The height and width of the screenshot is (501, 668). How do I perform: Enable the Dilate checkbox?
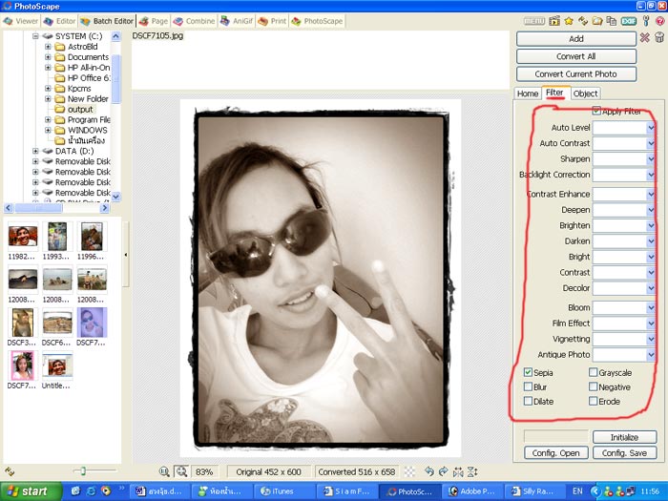click(x=528, y=402)
